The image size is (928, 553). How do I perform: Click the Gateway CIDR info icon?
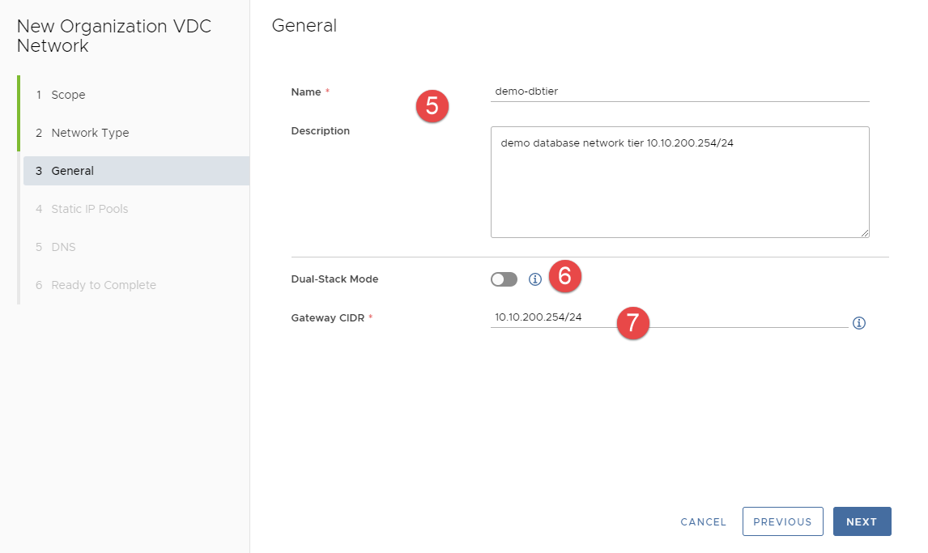point(859,323)
